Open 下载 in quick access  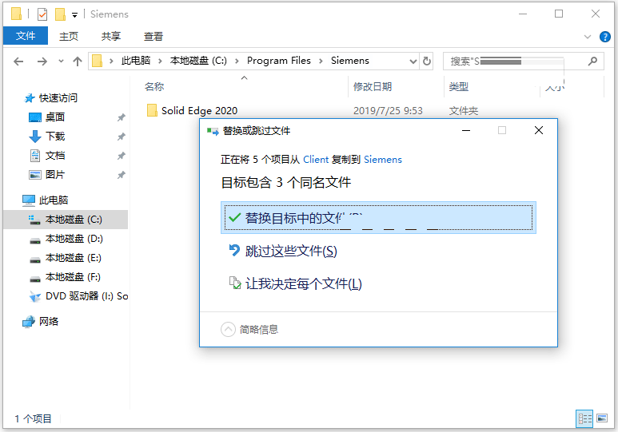click(x=55, y=137)
